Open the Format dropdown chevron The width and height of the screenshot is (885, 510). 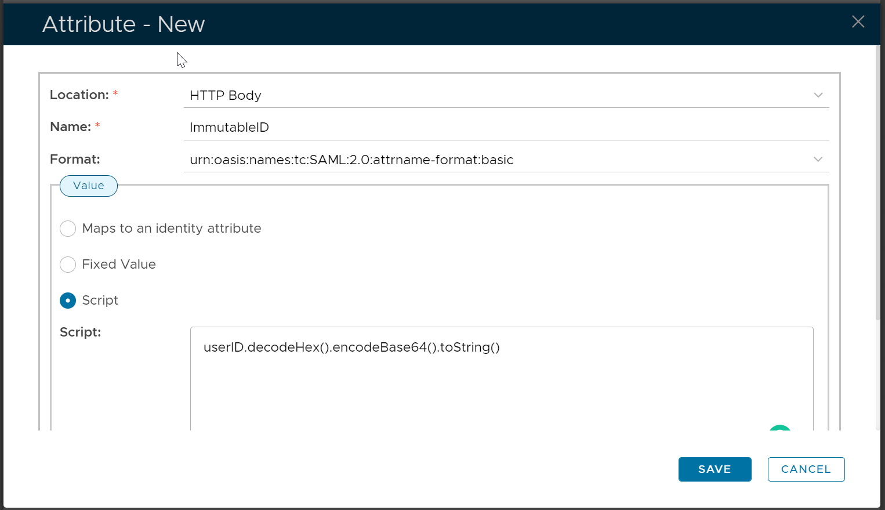pos(818,160)
